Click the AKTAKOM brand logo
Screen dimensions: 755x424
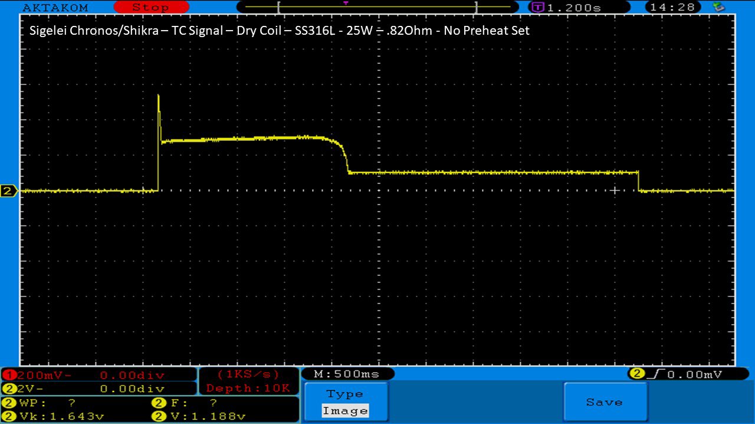[x=55, y=8]
